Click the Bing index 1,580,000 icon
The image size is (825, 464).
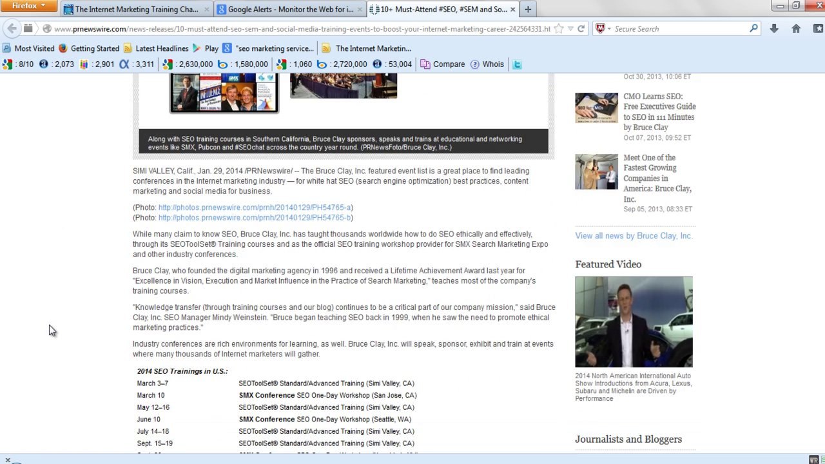(x=222, y=64)
